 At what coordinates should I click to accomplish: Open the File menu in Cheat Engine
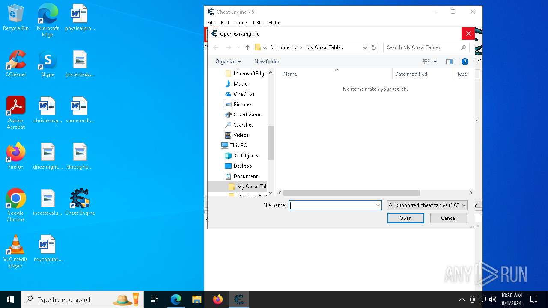pos(211,23)
